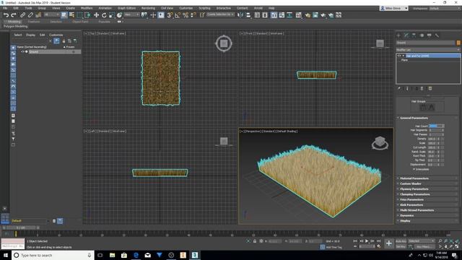Open the Create tab in command panel
Screen dimensions: 462x260
(x=399, y=35)
